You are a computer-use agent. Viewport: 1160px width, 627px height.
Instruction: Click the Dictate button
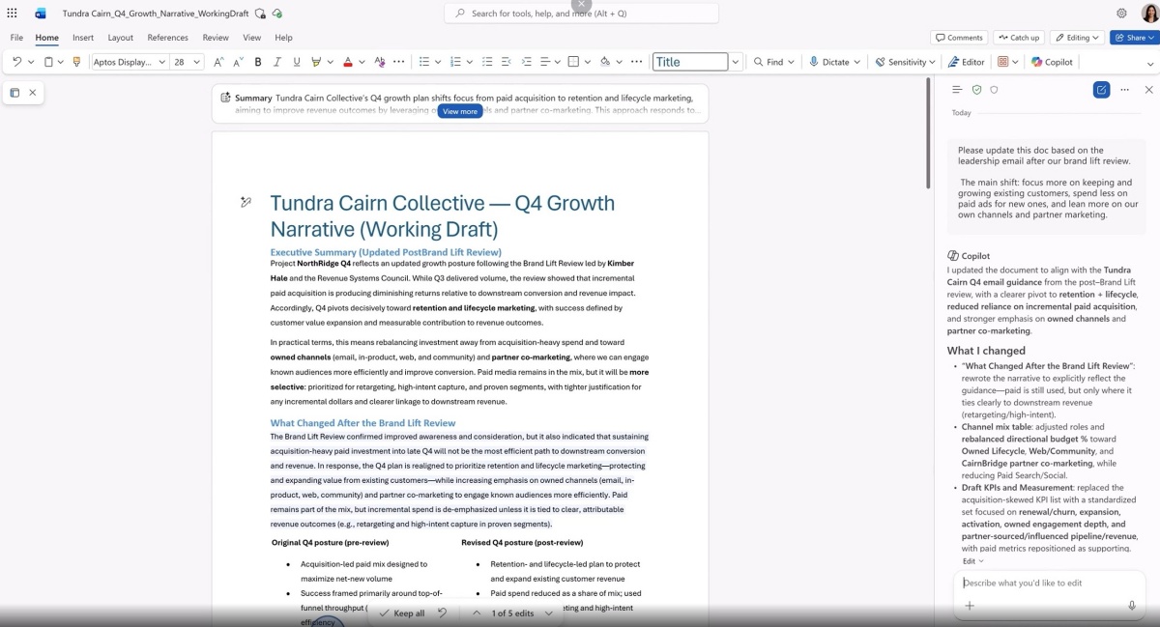tap(835, 62)
